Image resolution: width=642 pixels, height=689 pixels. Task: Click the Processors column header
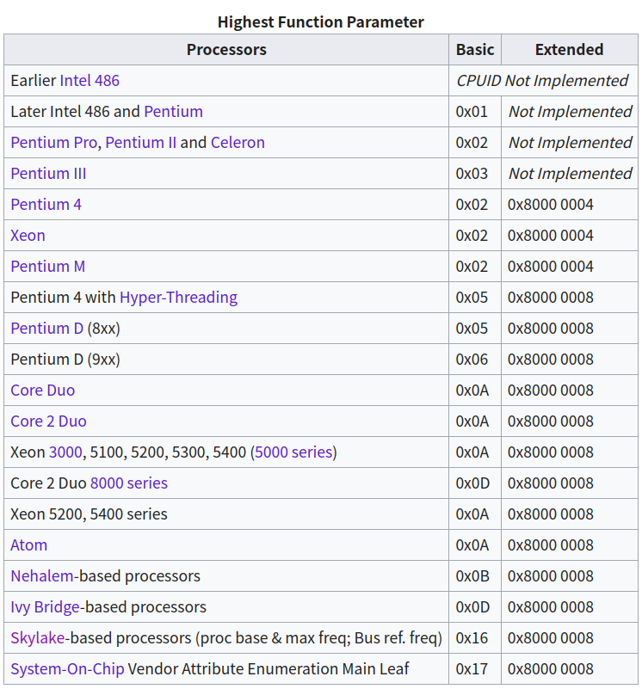(x=226, y=50)
